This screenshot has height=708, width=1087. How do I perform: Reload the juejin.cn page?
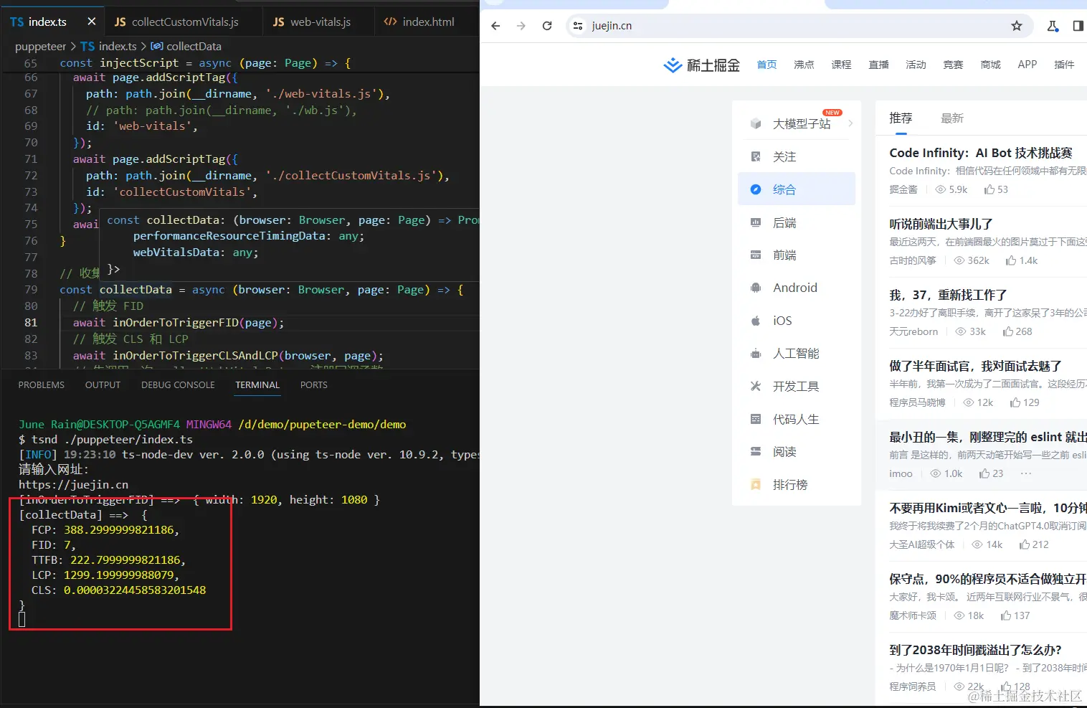547,26
